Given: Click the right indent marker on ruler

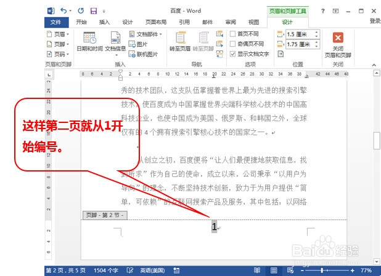Looking at the screenshot, I should tap(307, 76).
